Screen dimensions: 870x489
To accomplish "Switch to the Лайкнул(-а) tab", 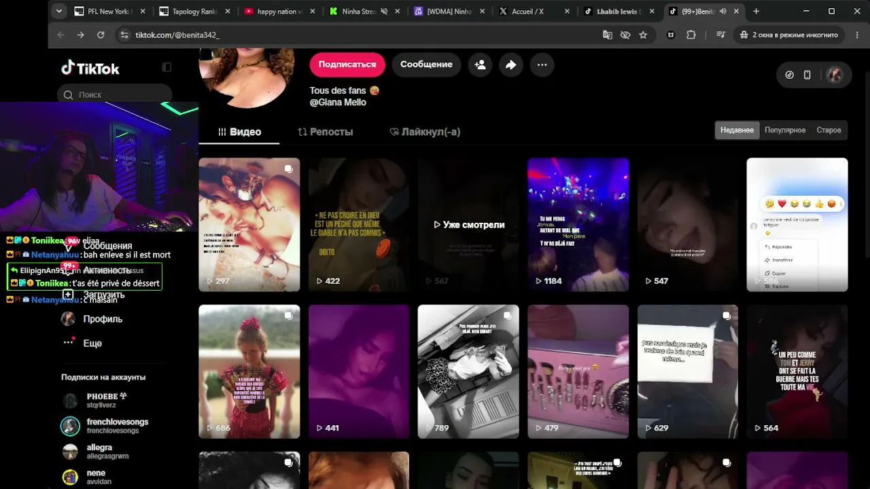I will point(425,132).
